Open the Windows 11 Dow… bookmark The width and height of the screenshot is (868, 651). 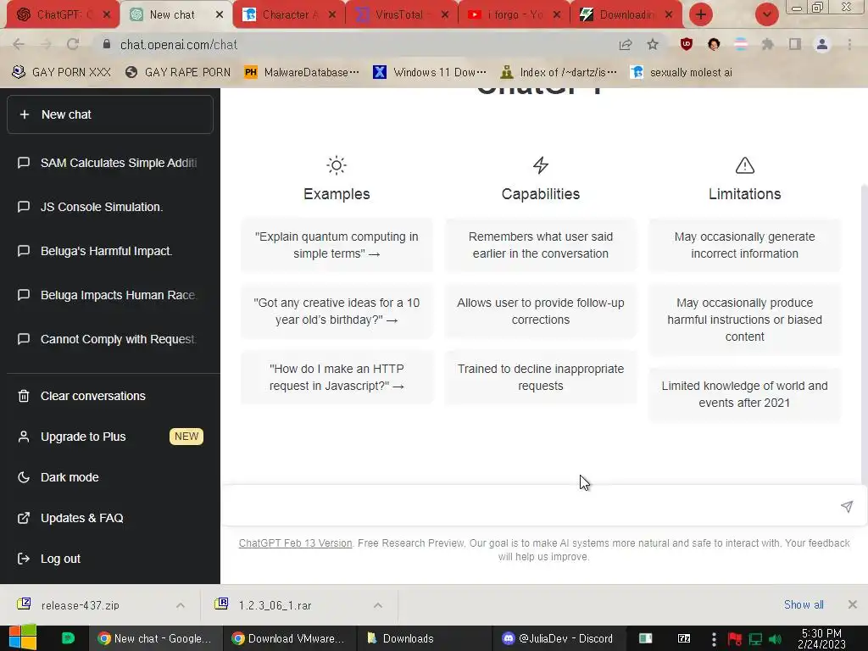[430, 73]
